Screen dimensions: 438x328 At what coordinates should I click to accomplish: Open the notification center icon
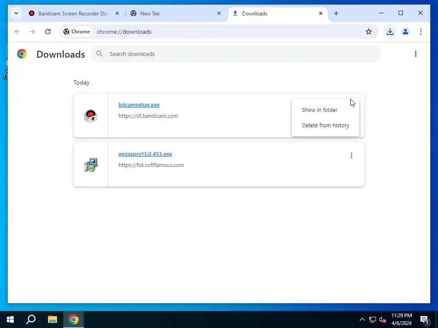coord(425,319)
